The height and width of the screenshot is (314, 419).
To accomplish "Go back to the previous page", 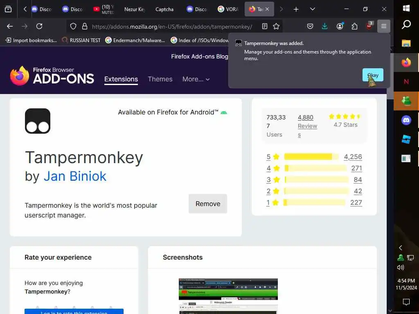I will click(10, 26).
